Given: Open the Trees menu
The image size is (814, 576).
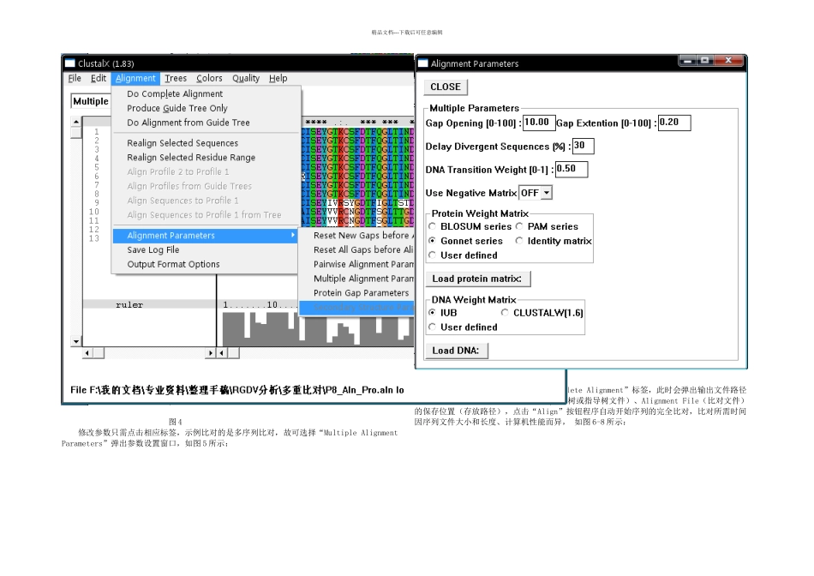Looking at the screenshot, I should coord(176,78).
